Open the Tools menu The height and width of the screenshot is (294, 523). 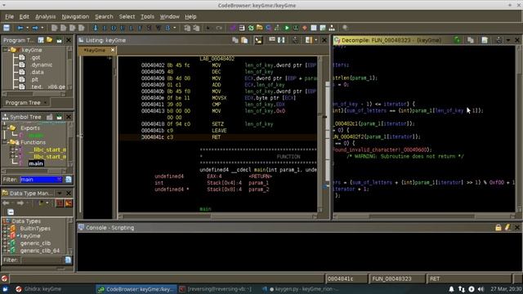pos(147,16)
